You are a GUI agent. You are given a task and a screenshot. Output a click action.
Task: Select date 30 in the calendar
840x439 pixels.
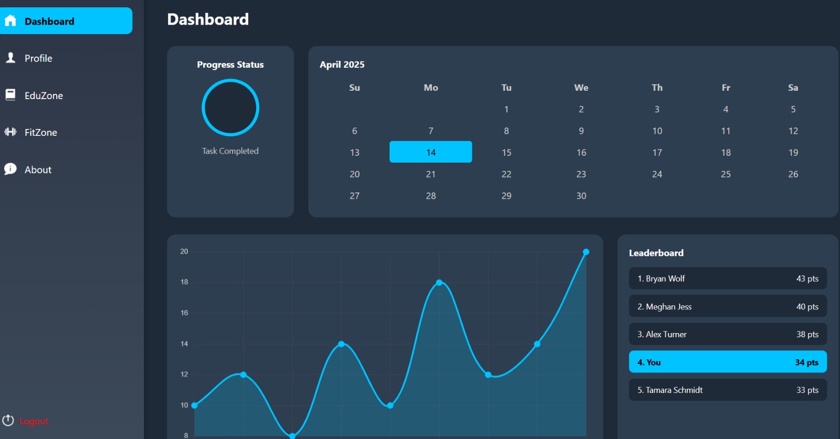(x=581, y=195)
